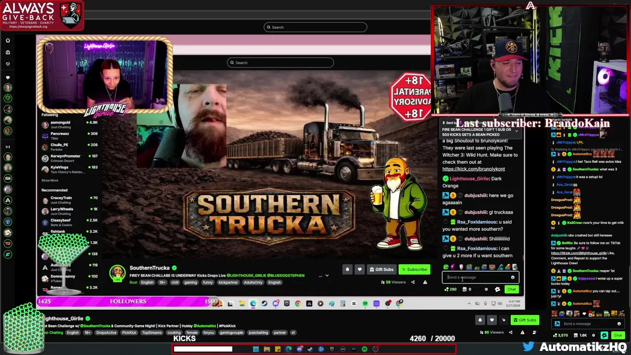
Task: Open Classybeef channel in Recommended list
Action: [70, 222]
